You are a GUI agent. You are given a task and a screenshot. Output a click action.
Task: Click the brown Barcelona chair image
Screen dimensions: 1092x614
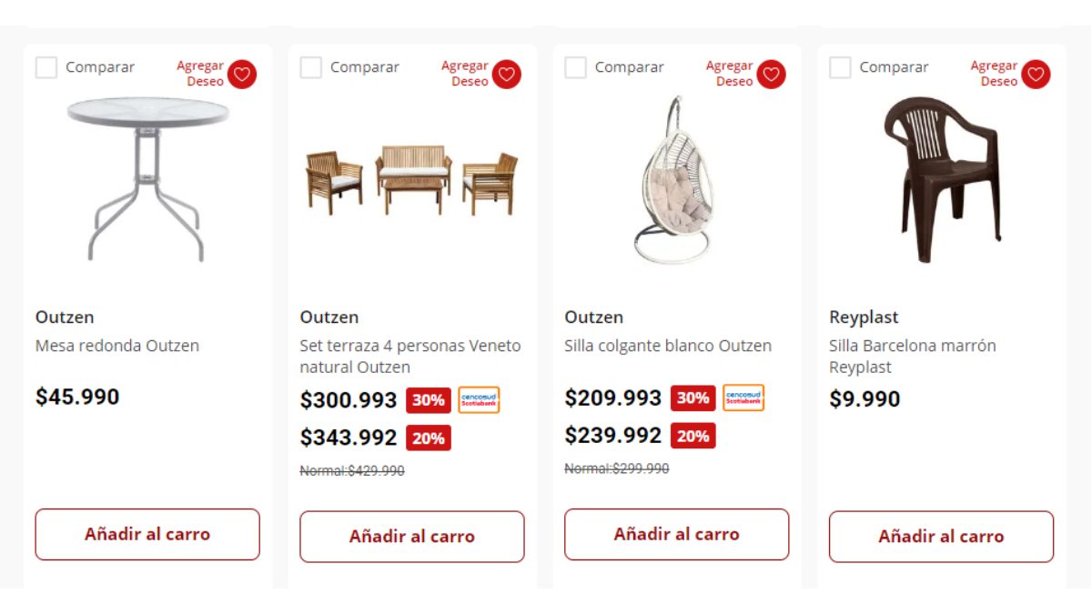942,182
